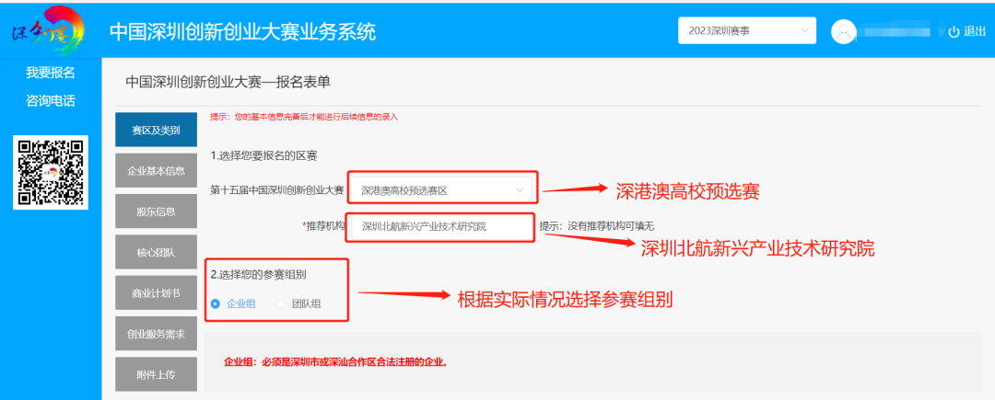Select the 企业组 radio button
This screenshot has height=400, width=995.
(215, 303)
